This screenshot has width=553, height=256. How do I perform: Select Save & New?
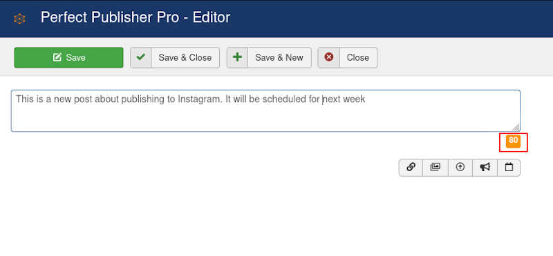pyautogui.click(x=269, y=57)
